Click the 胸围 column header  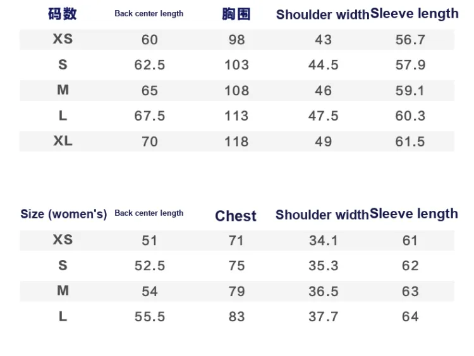pos(236,15)
